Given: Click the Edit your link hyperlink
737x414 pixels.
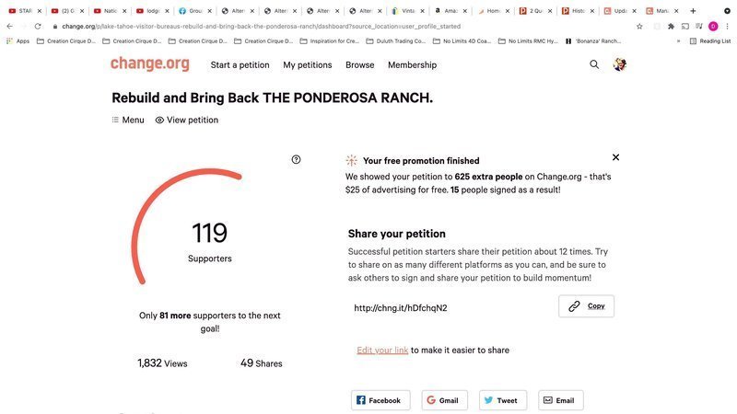Looking at the screenshot, I should tap(382, 350).
